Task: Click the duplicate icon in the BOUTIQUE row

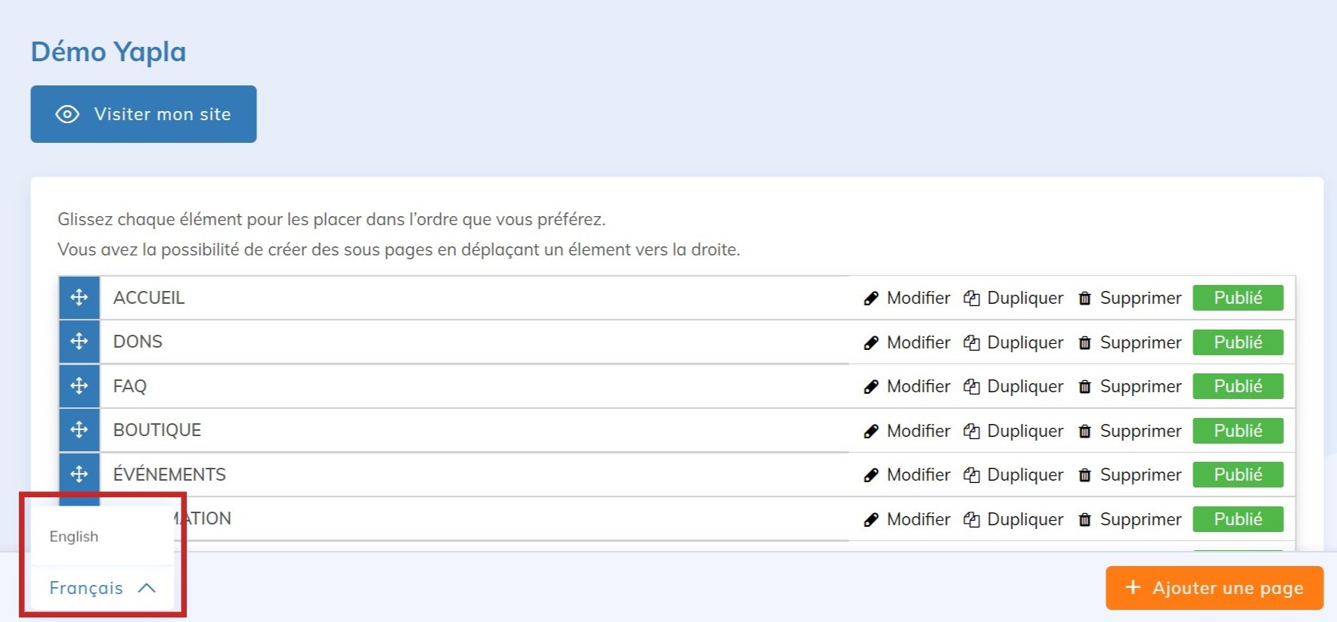Action: [972, 432]
